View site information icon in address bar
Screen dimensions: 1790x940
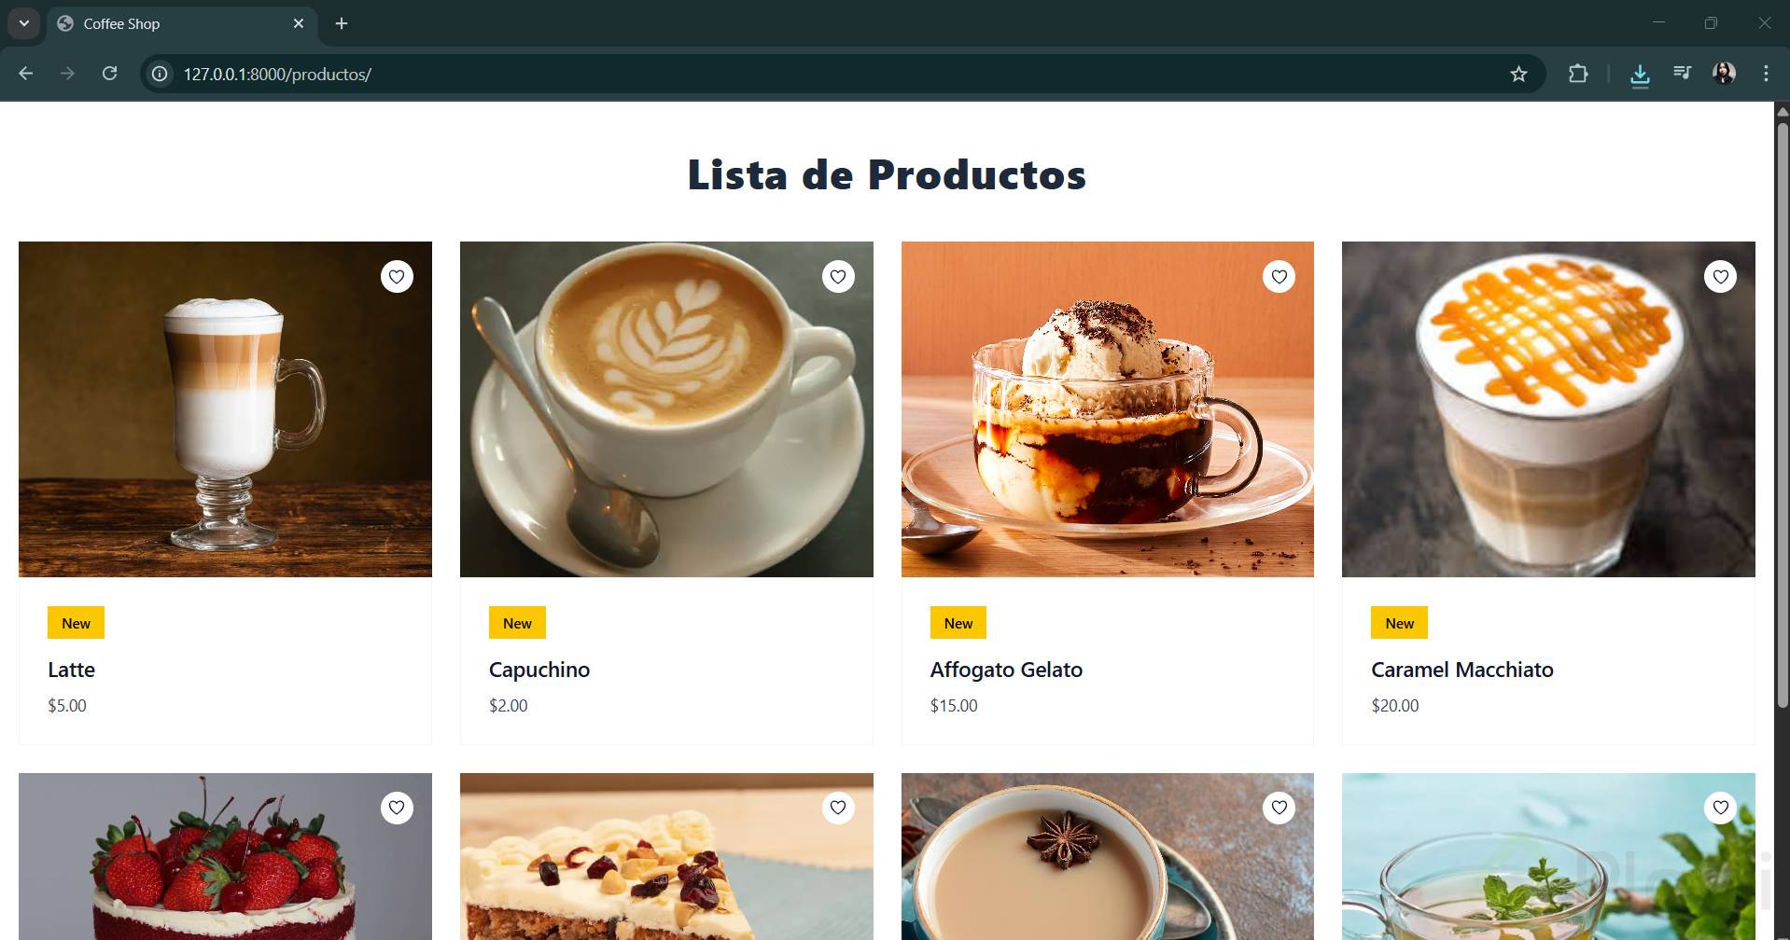click(x=161, y=74)
